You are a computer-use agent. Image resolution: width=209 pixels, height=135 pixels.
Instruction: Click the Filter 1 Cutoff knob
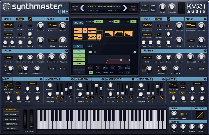click(40, 57)
